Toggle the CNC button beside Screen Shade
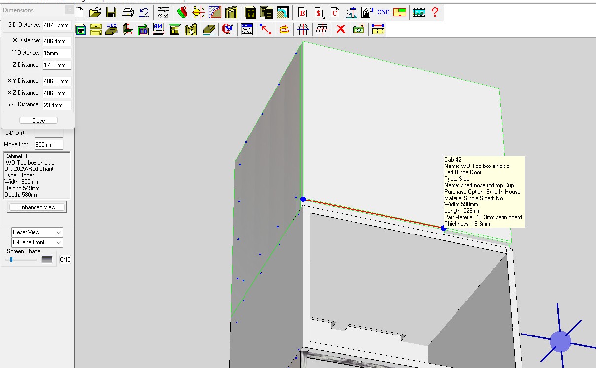The height and width of the screenshot is (368, 596). (x=65, y=260)
